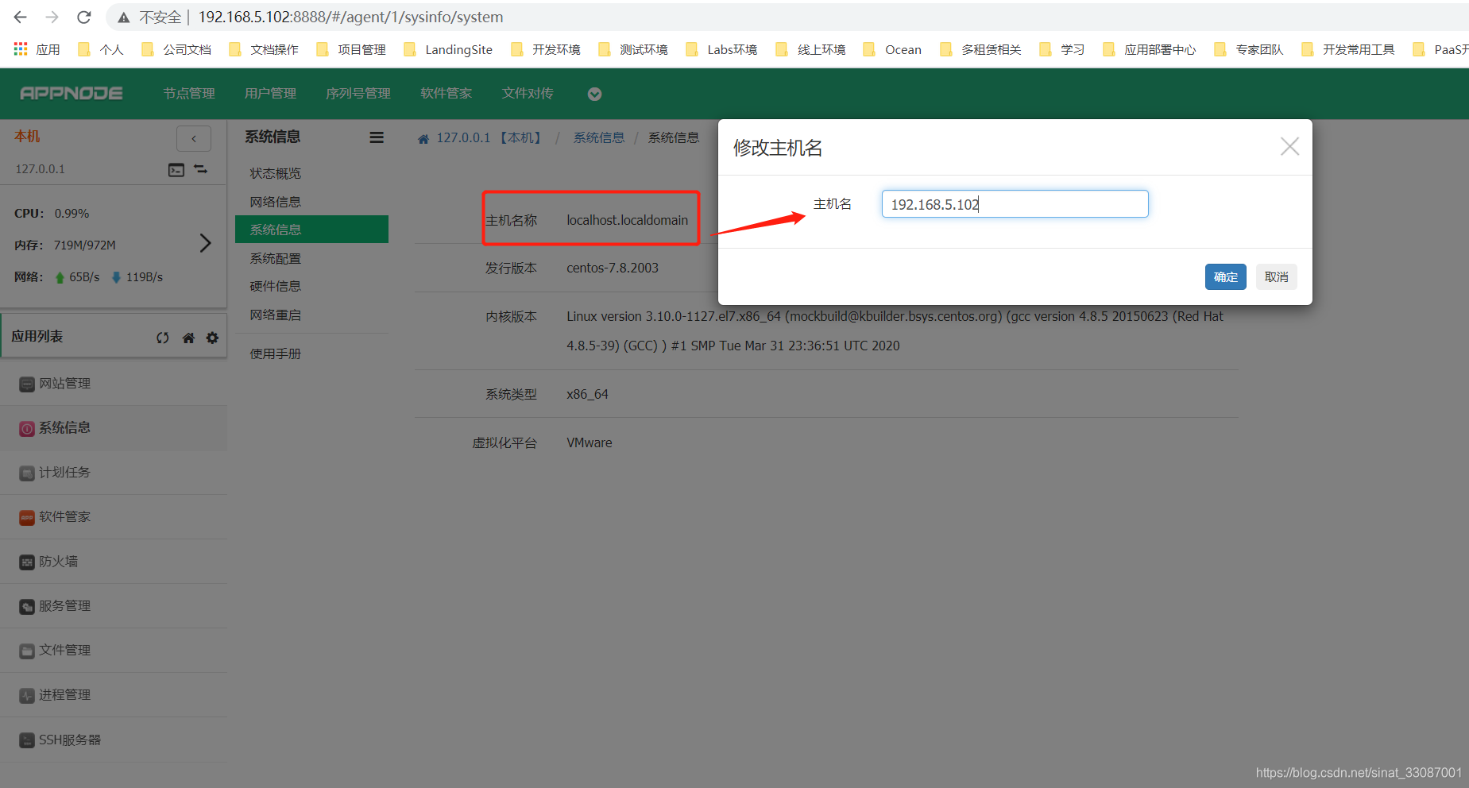Open the 应用列表 settings gear
1469x788 pixels.
pyautogui.click(x=212, y=338)
